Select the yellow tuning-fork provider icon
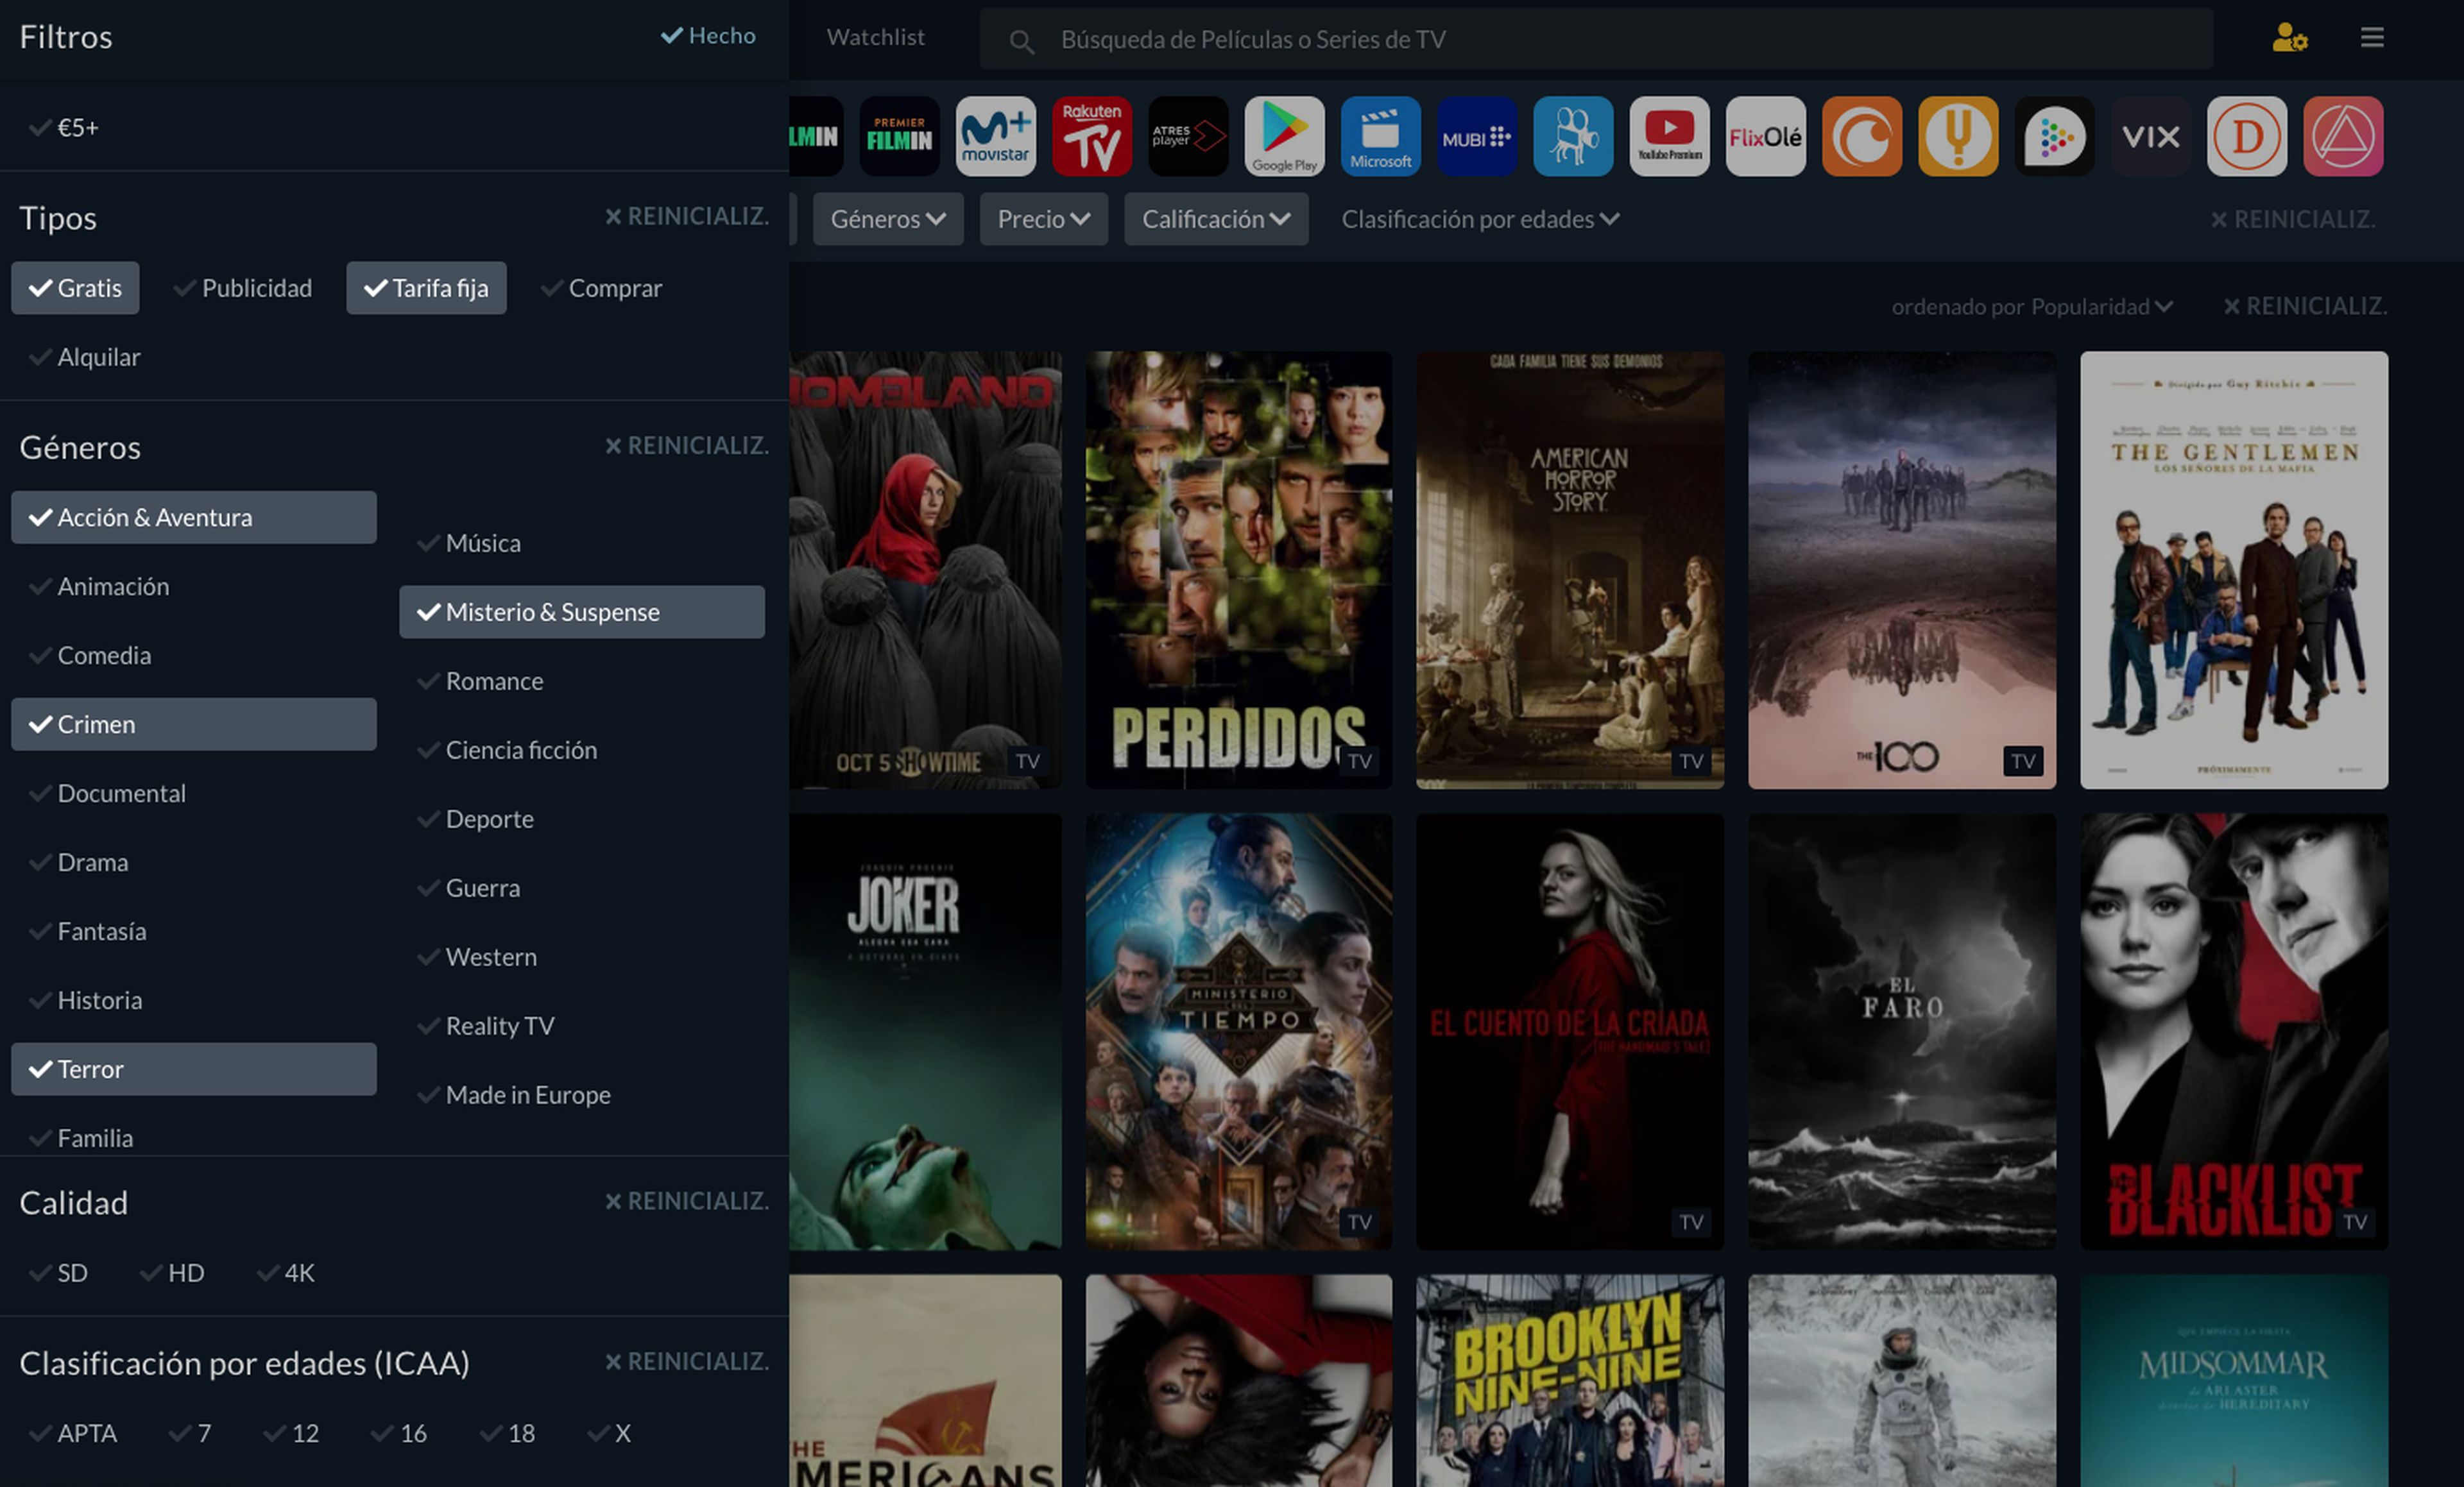Screen dimensions: 2464x1487 tap(1958, 136)
